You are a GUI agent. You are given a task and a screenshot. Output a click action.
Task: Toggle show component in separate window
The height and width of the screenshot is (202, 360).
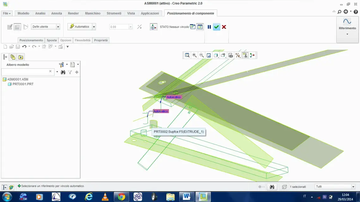point(192,27)
